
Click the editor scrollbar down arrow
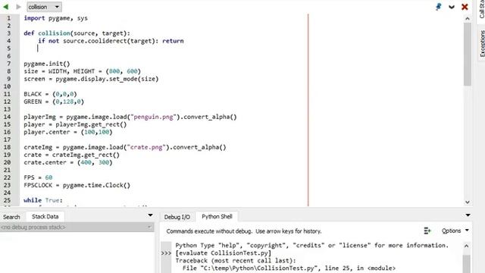[x=468, y=202]
